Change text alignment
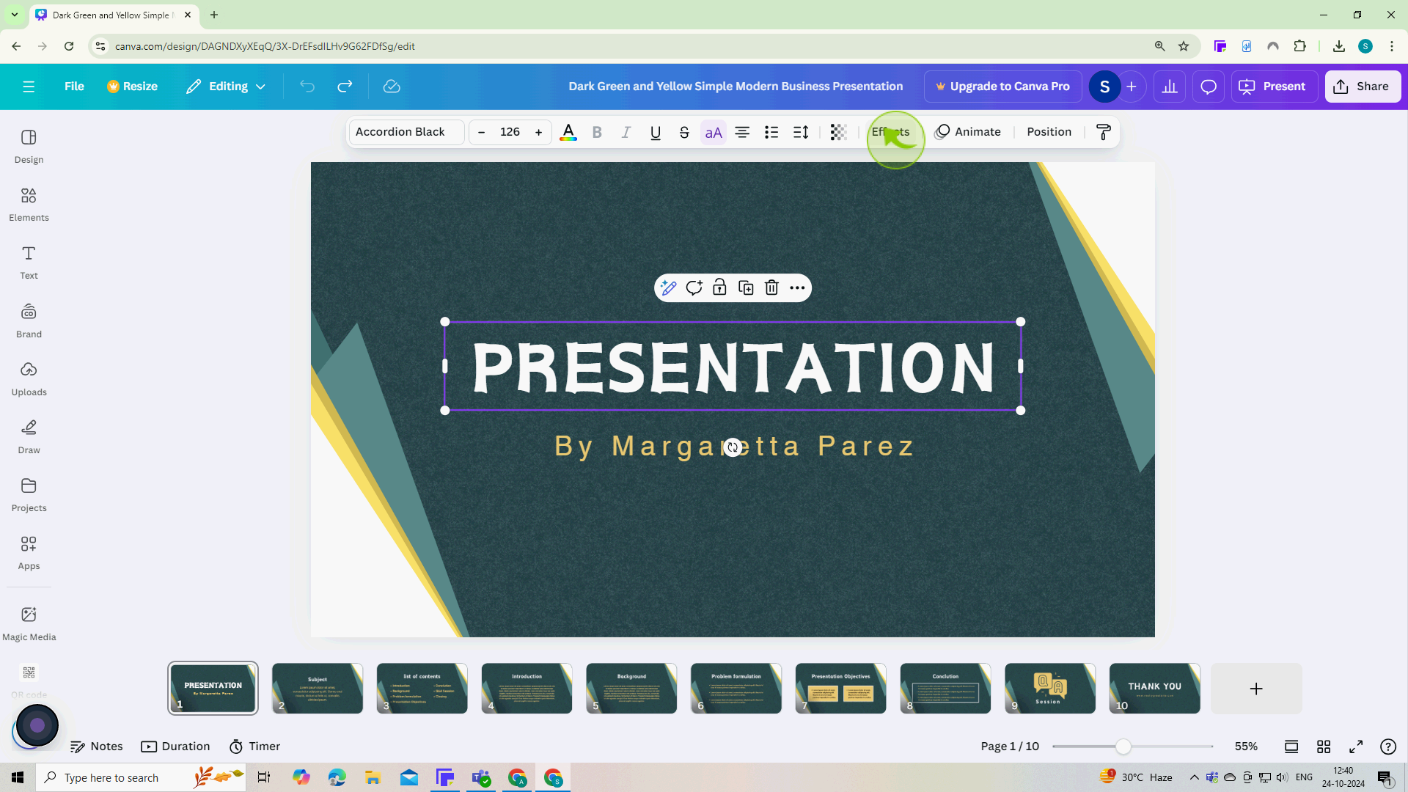 742,132
